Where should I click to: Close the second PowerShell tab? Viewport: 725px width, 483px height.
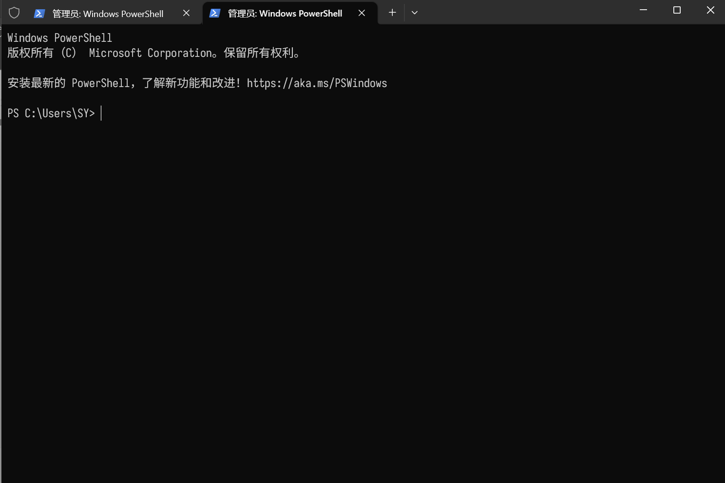pyautogui.click(x=361, y=13)
